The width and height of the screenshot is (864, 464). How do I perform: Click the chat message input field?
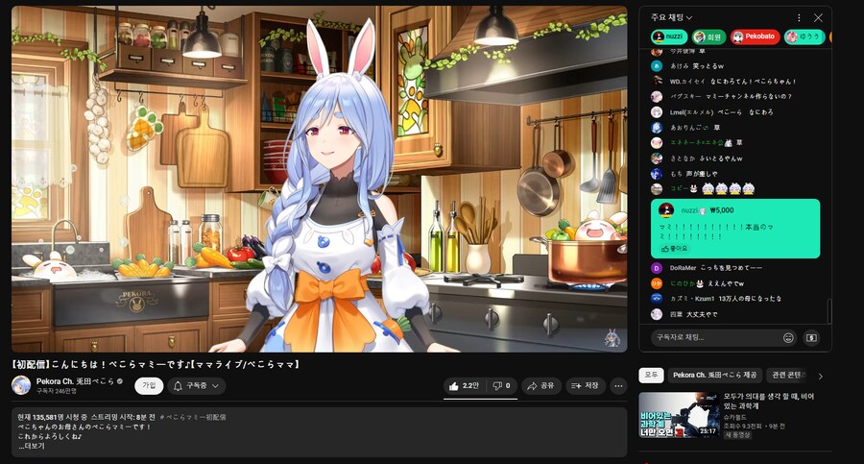715,337
